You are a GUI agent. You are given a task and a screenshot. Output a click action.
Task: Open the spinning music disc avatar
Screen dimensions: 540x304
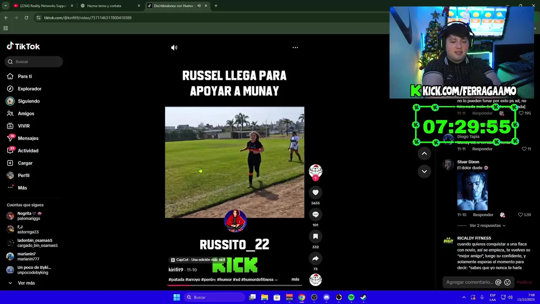[x=316, y=280]
